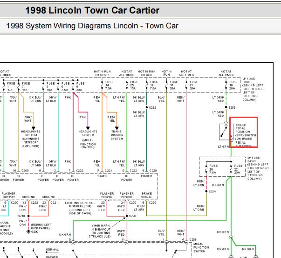Click the 'HOT AT ALL TIMES' label above Fuse 10
Image resolution: width=281 pixels, height=258 pixels.
pos(226,73)
